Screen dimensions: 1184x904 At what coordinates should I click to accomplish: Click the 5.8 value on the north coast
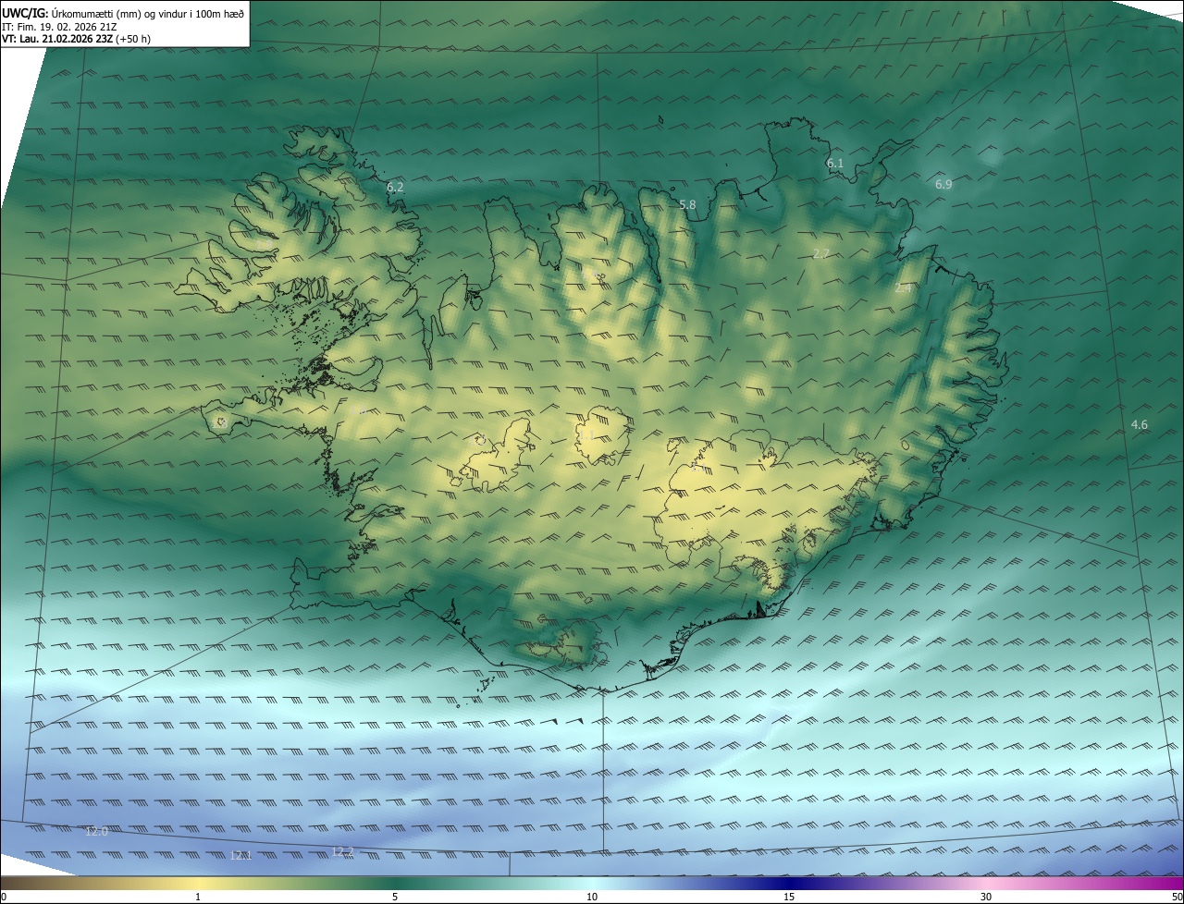click(x=687, y=204)
